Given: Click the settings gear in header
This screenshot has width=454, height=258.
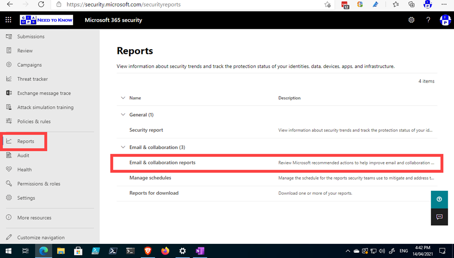Looking at the screenshot, I should tap(411, 20).
